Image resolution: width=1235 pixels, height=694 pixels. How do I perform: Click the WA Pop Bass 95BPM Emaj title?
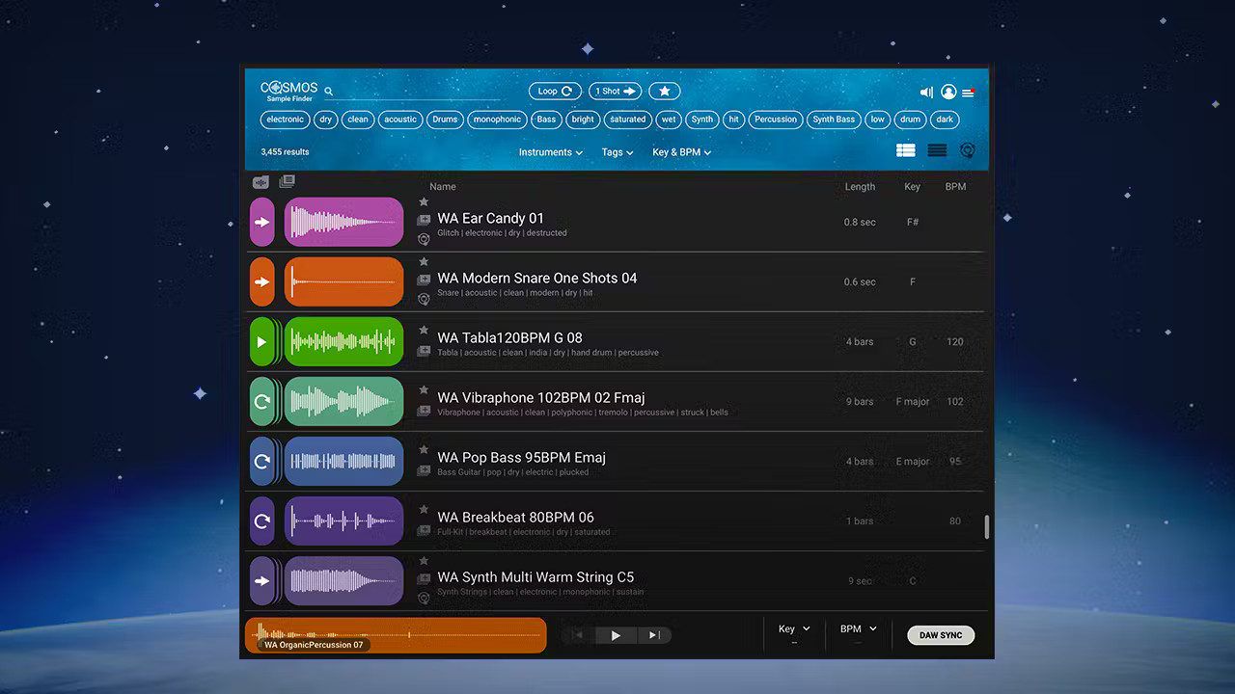[521, 458]
